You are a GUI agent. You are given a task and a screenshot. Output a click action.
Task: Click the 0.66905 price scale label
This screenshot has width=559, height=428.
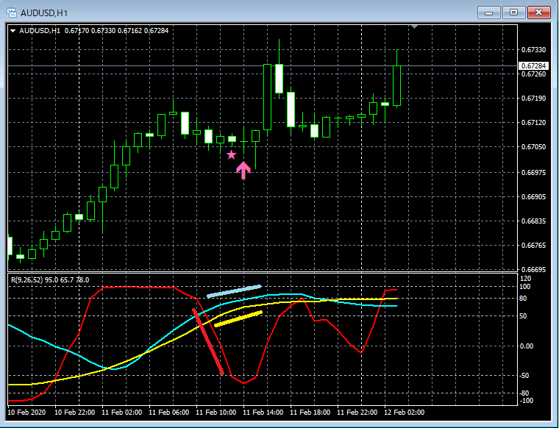[x=533, y=196]
